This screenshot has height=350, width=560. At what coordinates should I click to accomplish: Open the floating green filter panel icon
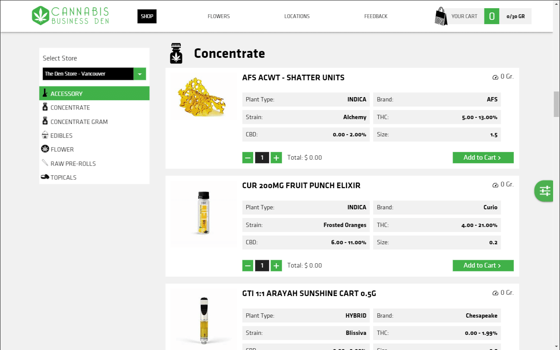click(544, 191)
